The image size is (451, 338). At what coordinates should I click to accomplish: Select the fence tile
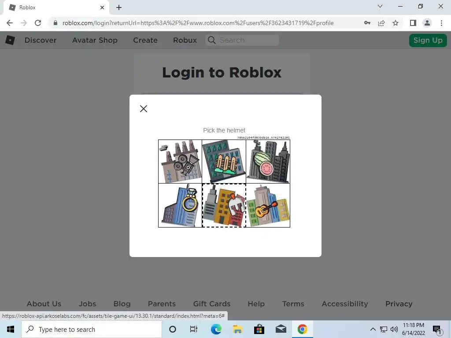(224, 162)
